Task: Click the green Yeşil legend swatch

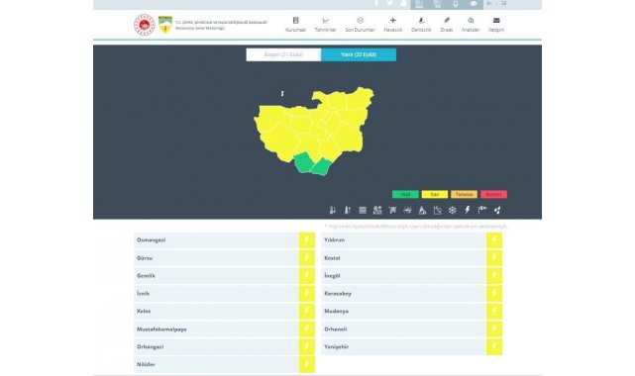Action: [405, 195]
